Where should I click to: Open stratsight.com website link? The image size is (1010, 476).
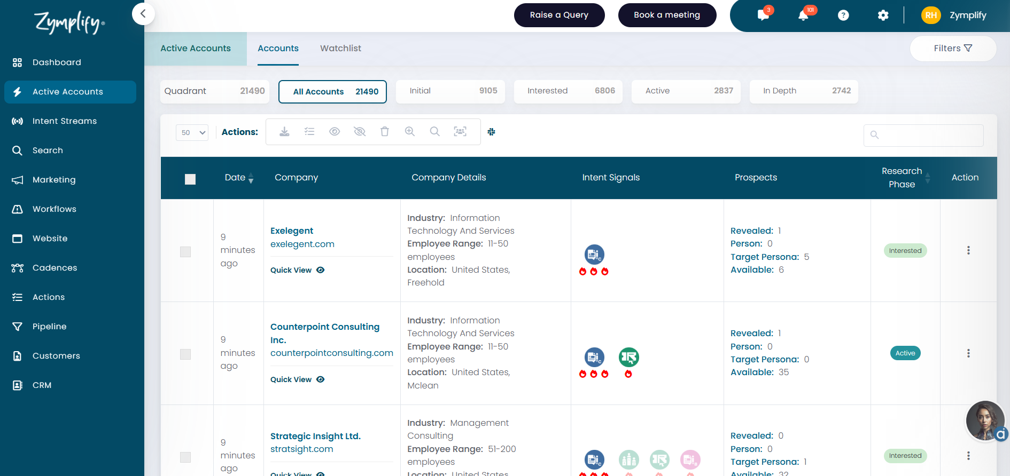[302, 449]
